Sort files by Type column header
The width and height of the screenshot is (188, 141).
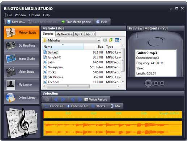[x=112, y=47]
